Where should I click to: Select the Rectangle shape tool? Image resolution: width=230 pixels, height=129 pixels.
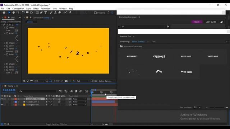click(37, 13)
